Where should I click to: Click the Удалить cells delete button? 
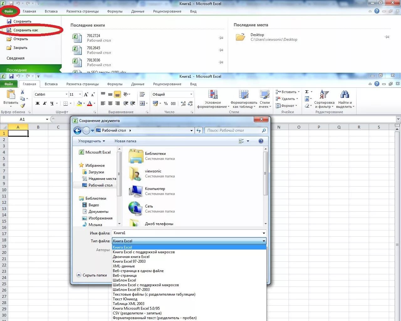tap(287, 99)
